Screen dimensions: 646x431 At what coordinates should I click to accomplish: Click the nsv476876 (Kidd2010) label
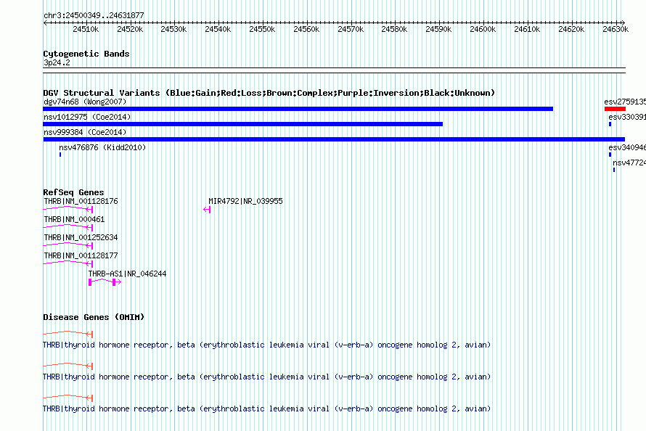102,147
